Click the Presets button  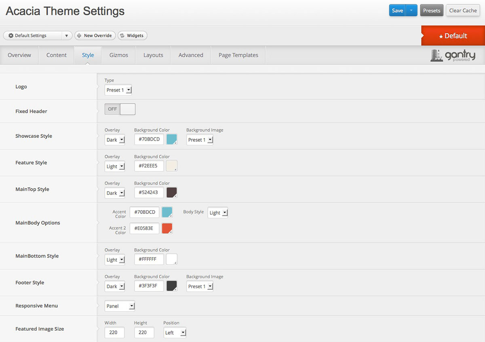[432, 11]
